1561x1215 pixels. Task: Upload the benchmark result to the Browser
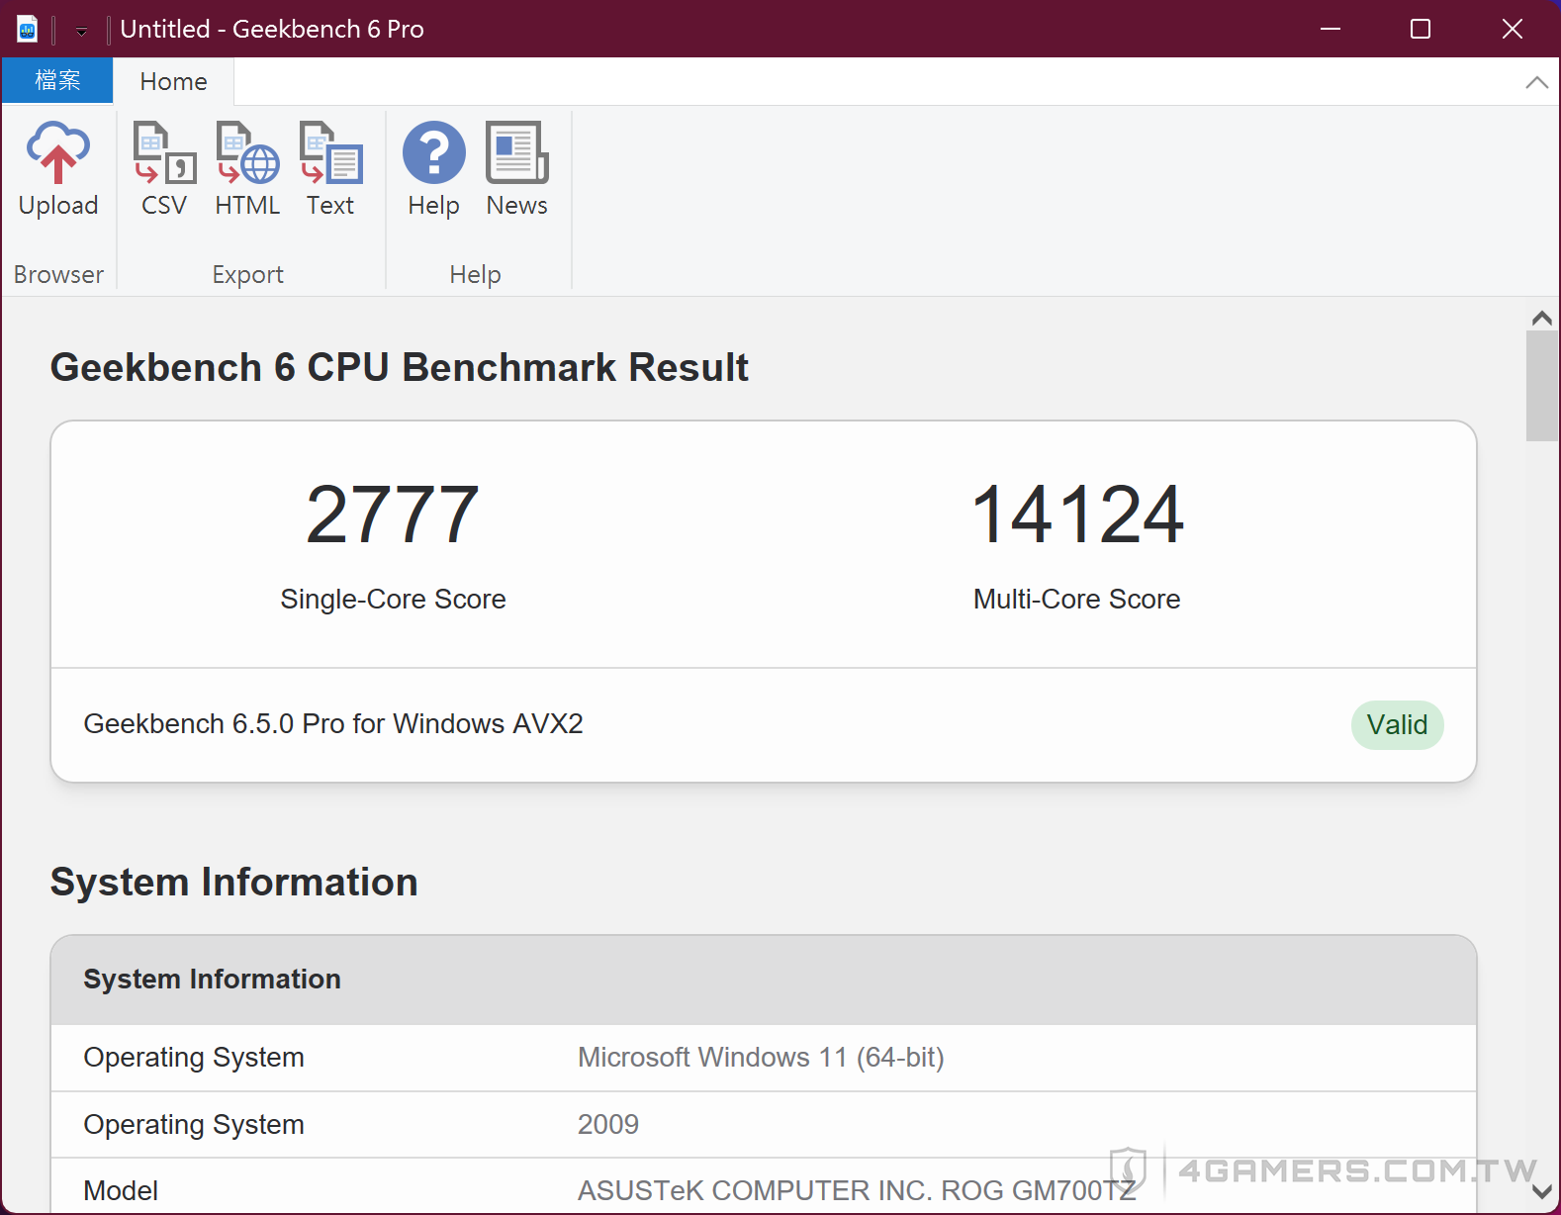[58, 169]
